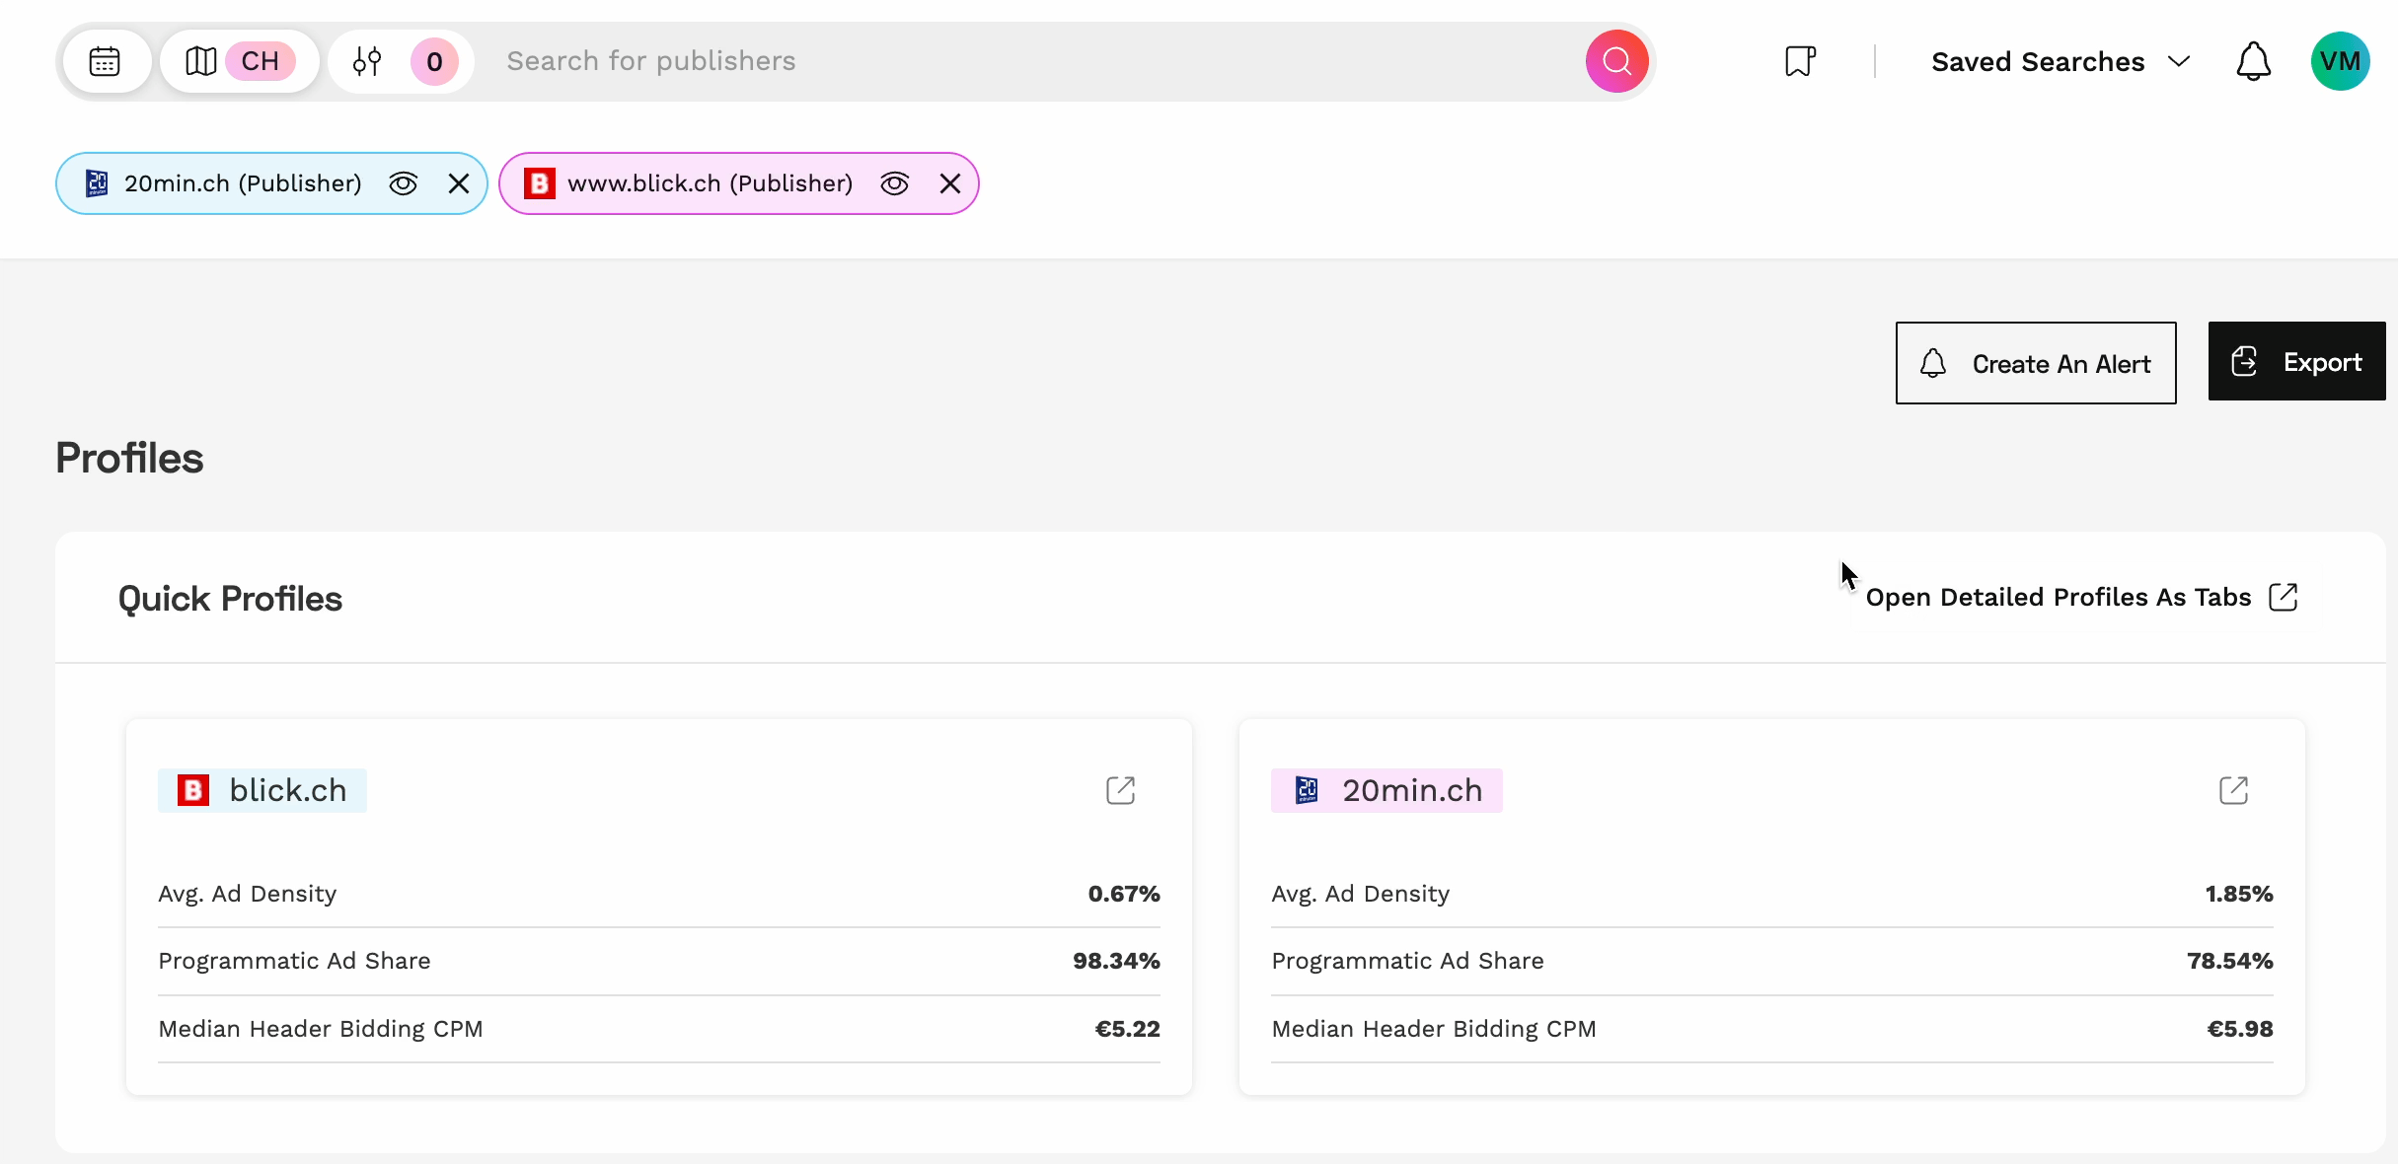The width and height of the screenshot is (2398, 1164).
Task: Click the Export button
Action: (2296, 361)
